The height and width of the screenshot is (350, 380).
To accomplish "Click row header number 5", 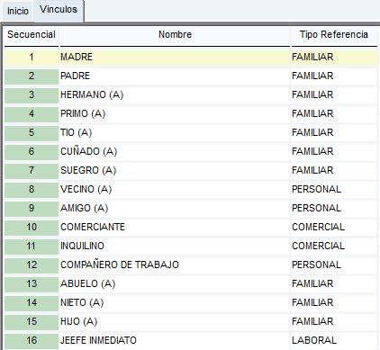I will tap(32, 132).
